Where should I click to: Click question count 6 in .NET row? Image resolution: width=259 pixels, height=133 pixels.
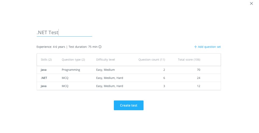164,78
